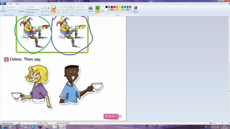Toggle active color to Цвет 1

click(x=97, y=9)
